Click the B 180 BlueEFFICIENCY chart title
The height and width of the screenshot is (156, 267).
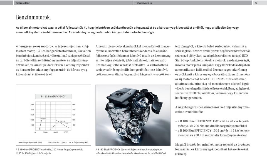tap(53, 96)
